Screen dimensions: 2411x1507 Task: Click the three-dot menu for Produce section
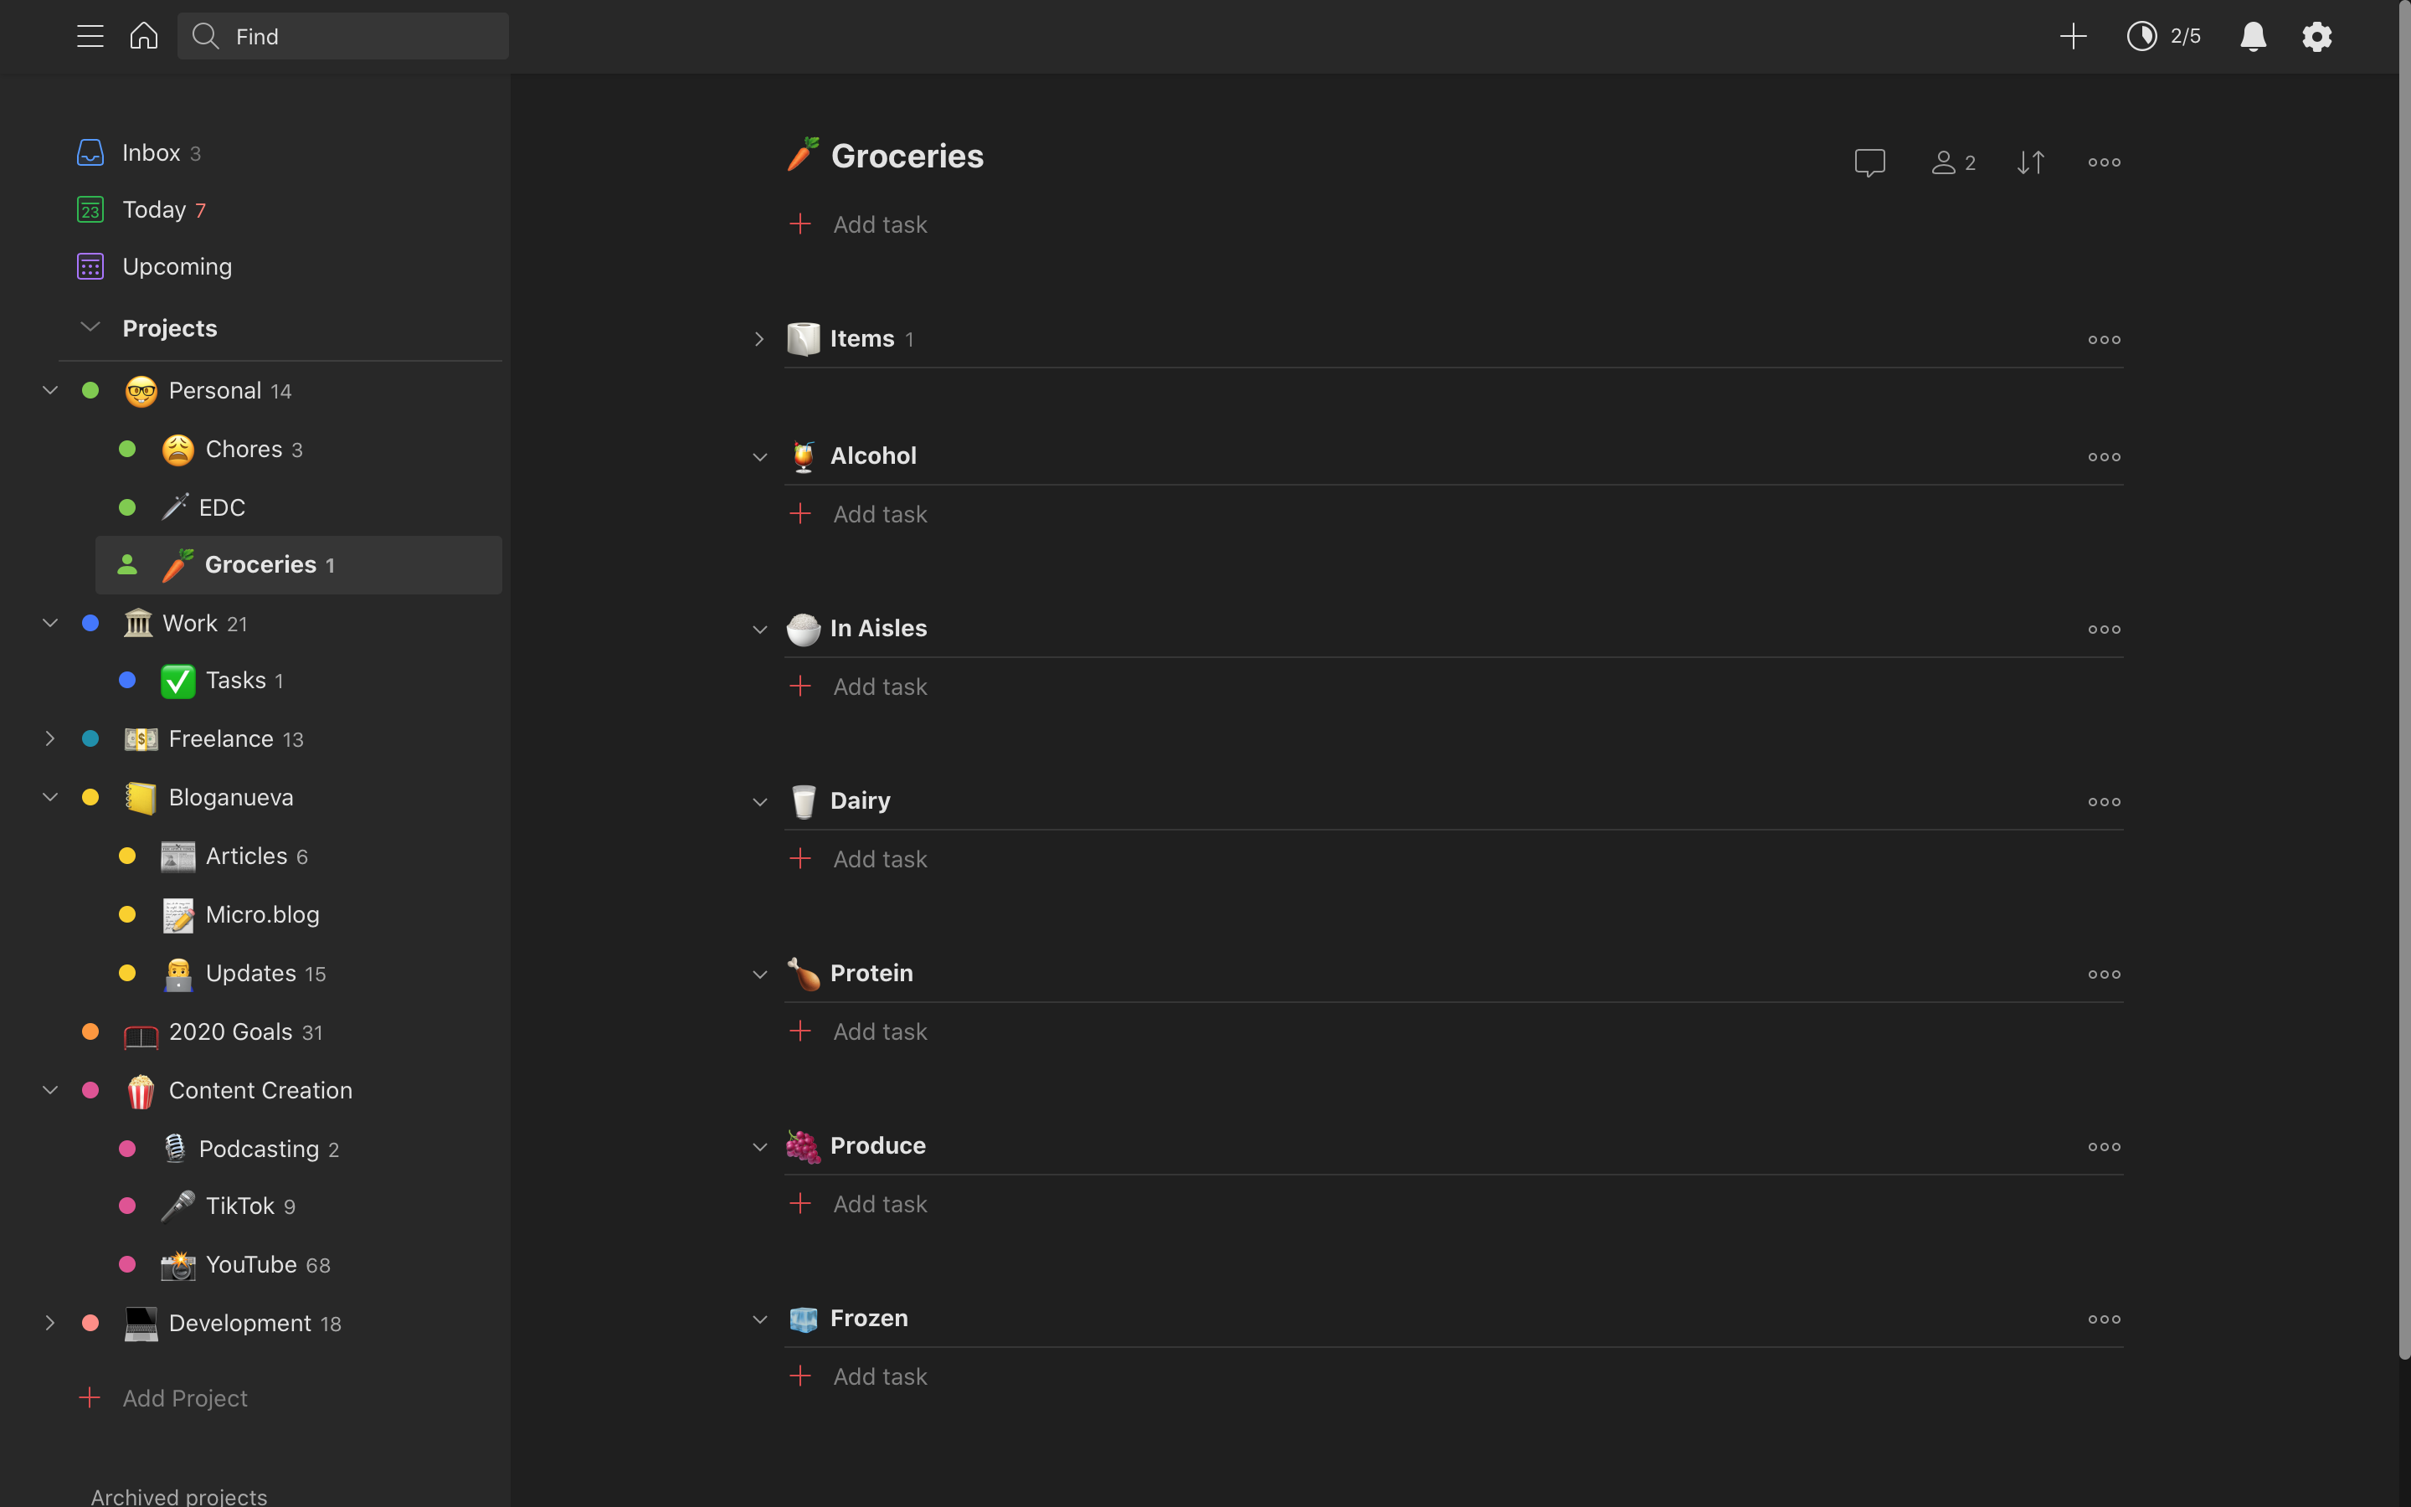(2104, 1146)
